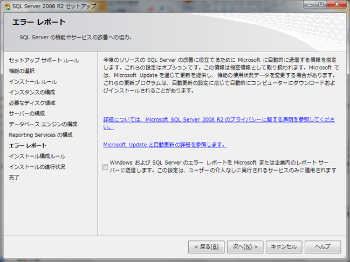Screen dimensions: 350x262
Task: Select サーバーの構成 step
Action: pyautogui.click(x=27, y=114)
